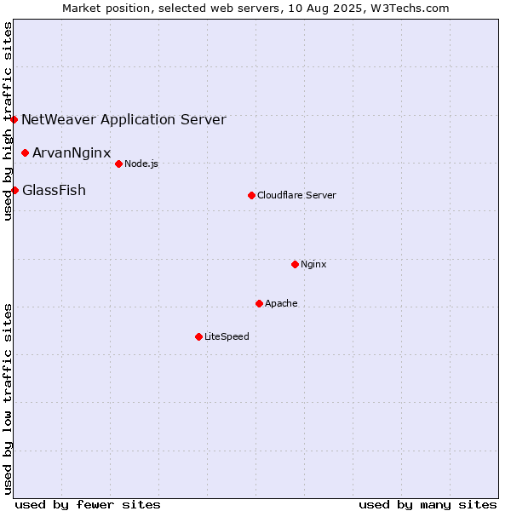Click the 'Node.js' label text

[141, 164]
